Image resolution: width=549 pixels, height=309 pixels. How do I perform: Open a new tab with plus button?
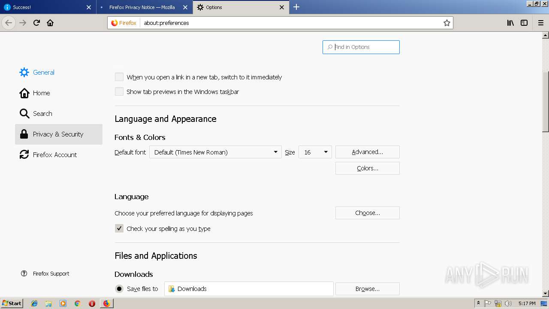296,7
